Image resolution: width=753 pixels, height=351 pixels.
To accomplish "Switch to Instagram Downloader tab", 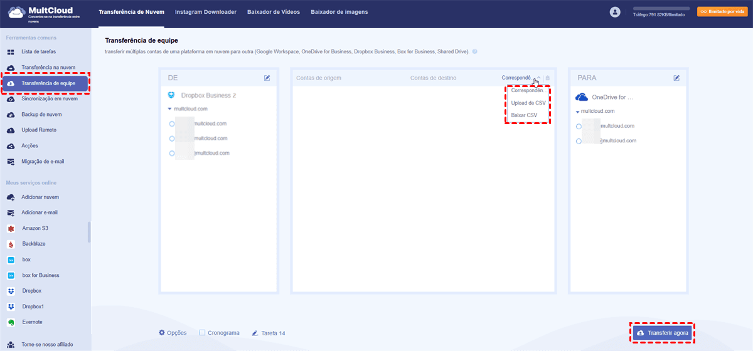I will 206,12.
